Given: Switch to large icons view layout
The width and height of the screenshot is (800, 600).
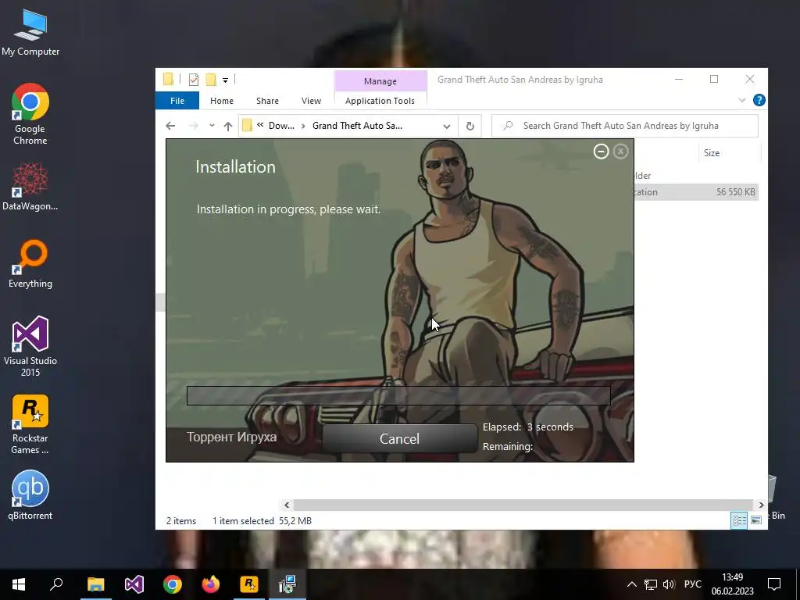Looking at the screenshot, I should [756, 520].
